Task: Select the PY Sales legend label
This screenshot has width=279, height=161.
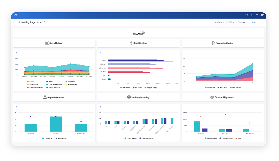Action: point(138,88)
